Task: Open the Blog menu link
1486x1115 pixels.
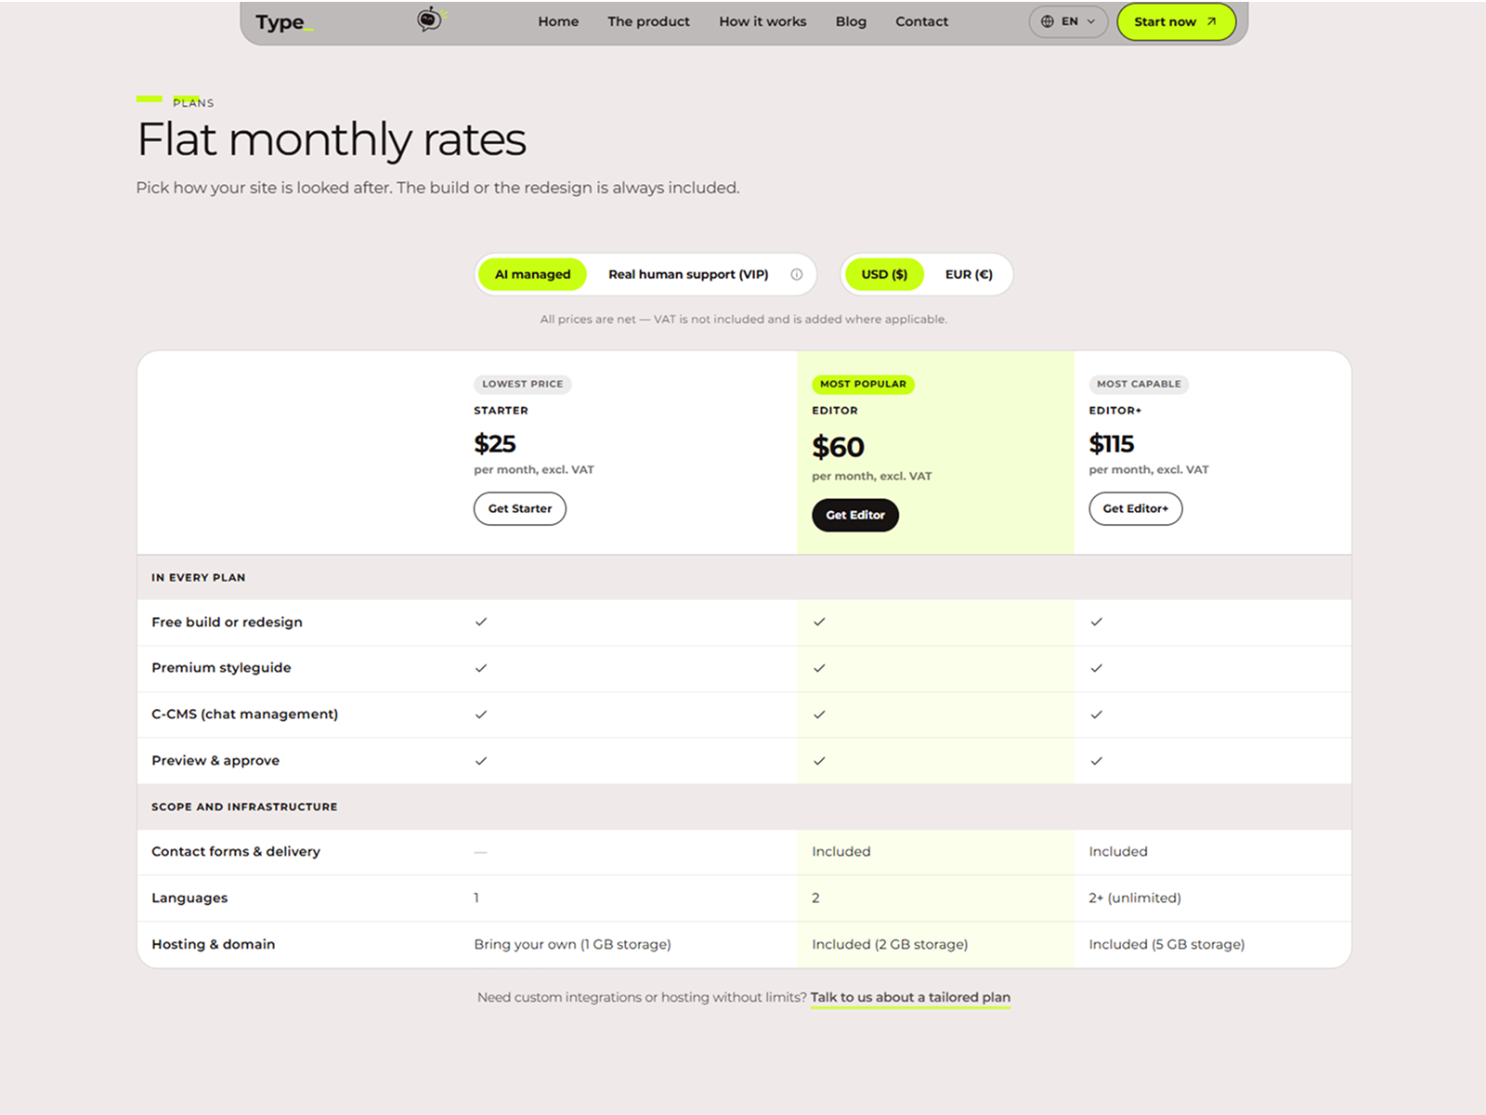Action: (x=851, y=21)
